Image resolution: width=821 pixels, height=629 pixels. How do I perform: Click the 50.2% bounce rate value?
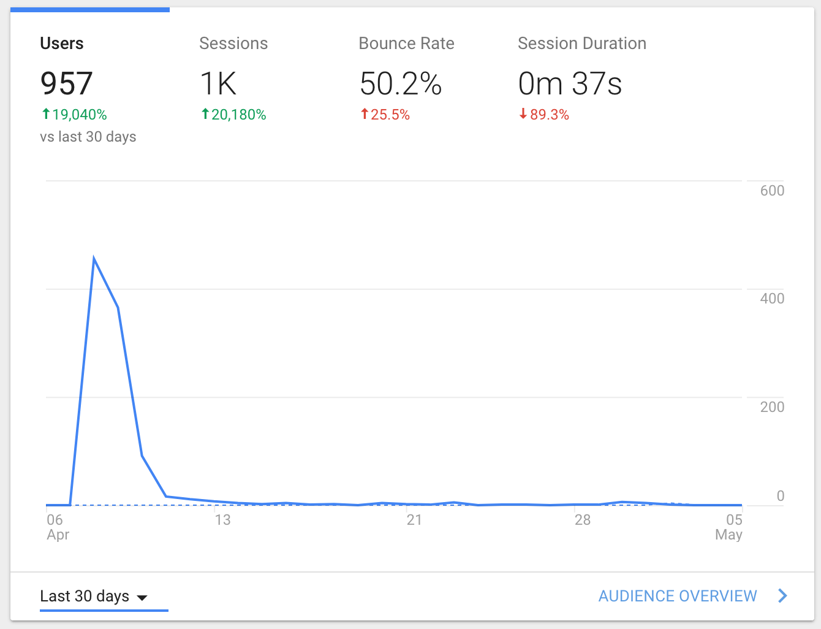[401, 84]
